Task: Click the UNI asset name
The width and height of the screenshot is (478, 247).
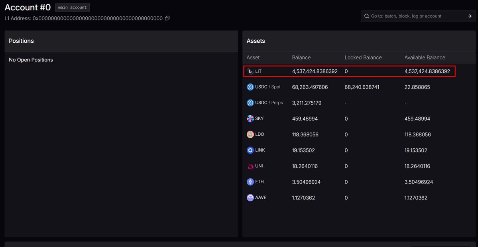Action: (x=259, y=166)
